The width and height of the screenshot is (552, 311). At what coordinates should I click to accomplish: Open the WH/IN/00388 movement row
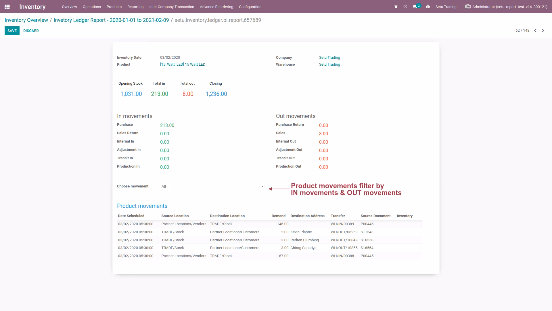pos(270,256)
